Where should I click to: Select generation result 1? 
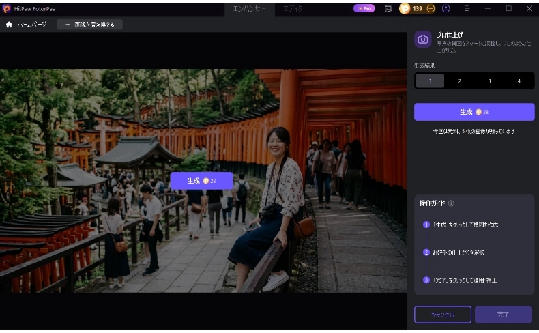(x=430, y=81)
